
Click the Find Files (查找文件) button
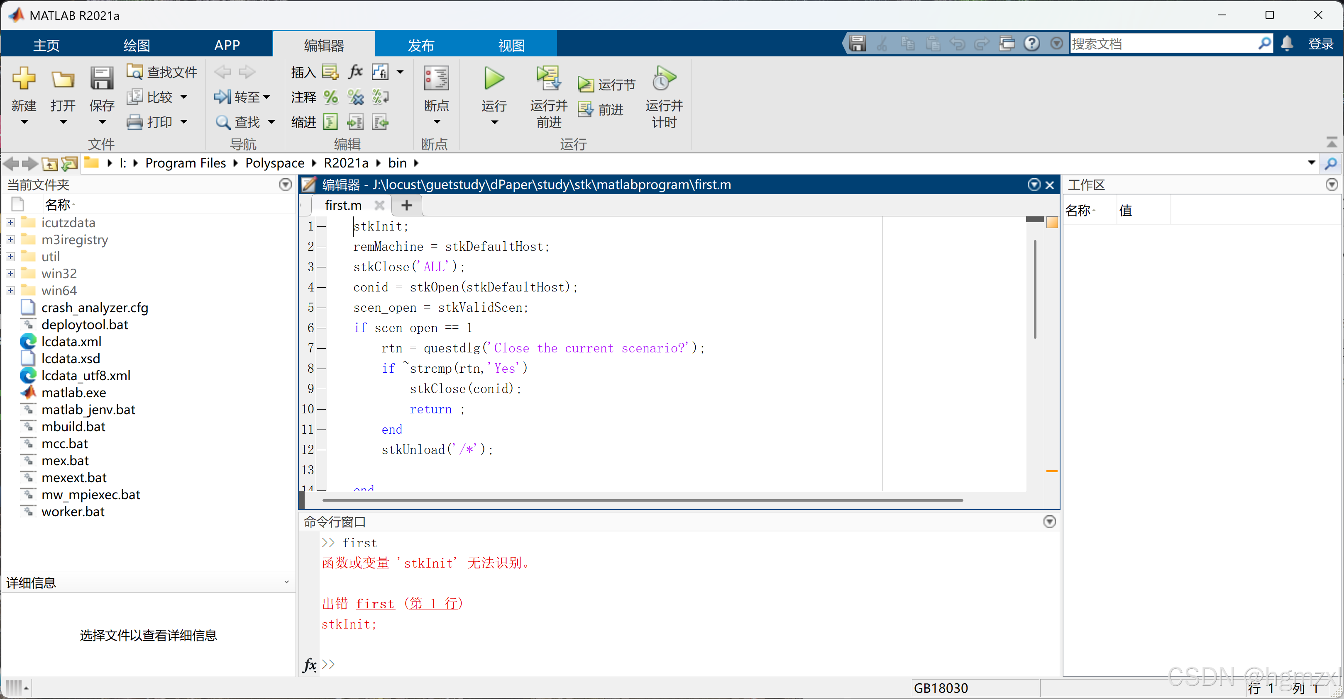162,72
